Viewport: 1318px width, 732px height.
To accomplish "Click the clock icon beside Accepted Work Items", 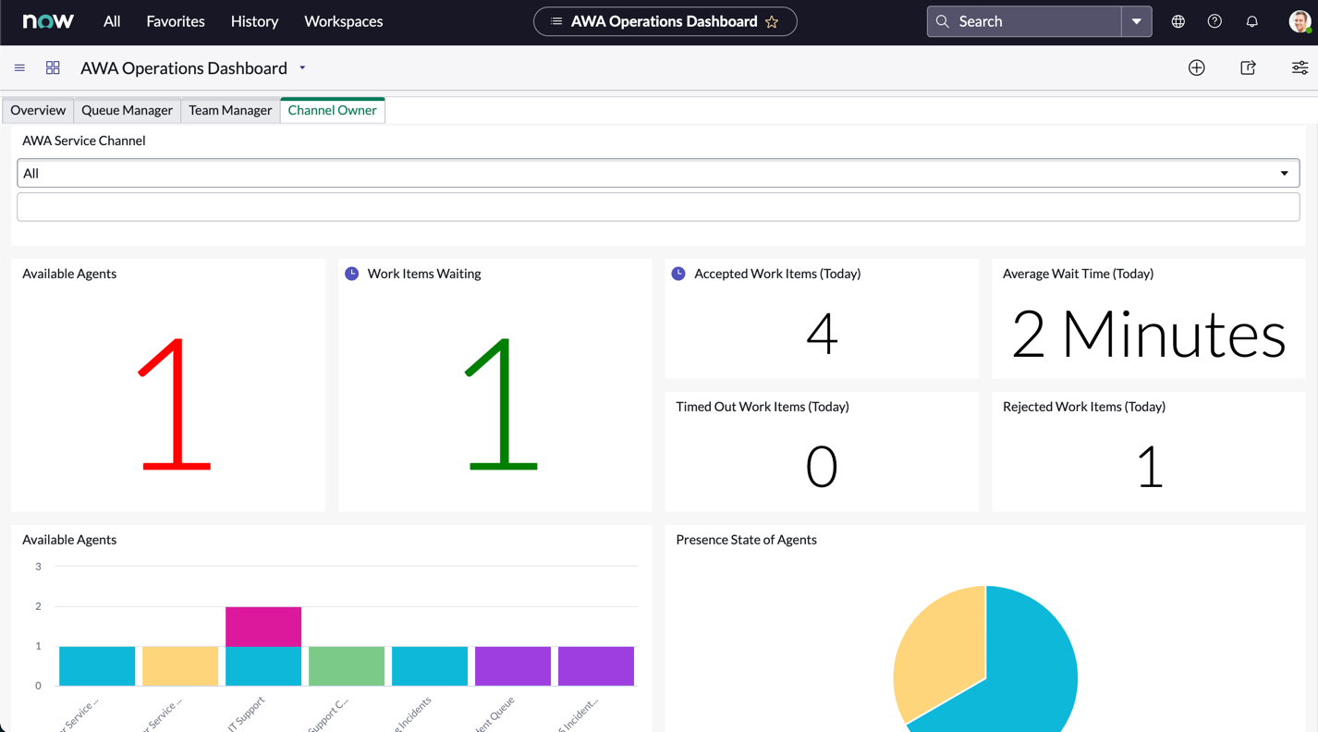I will click(x=678, y=274).
